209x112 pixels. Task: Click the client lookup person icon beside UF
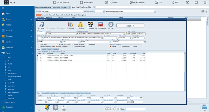(x=126, y=33)
